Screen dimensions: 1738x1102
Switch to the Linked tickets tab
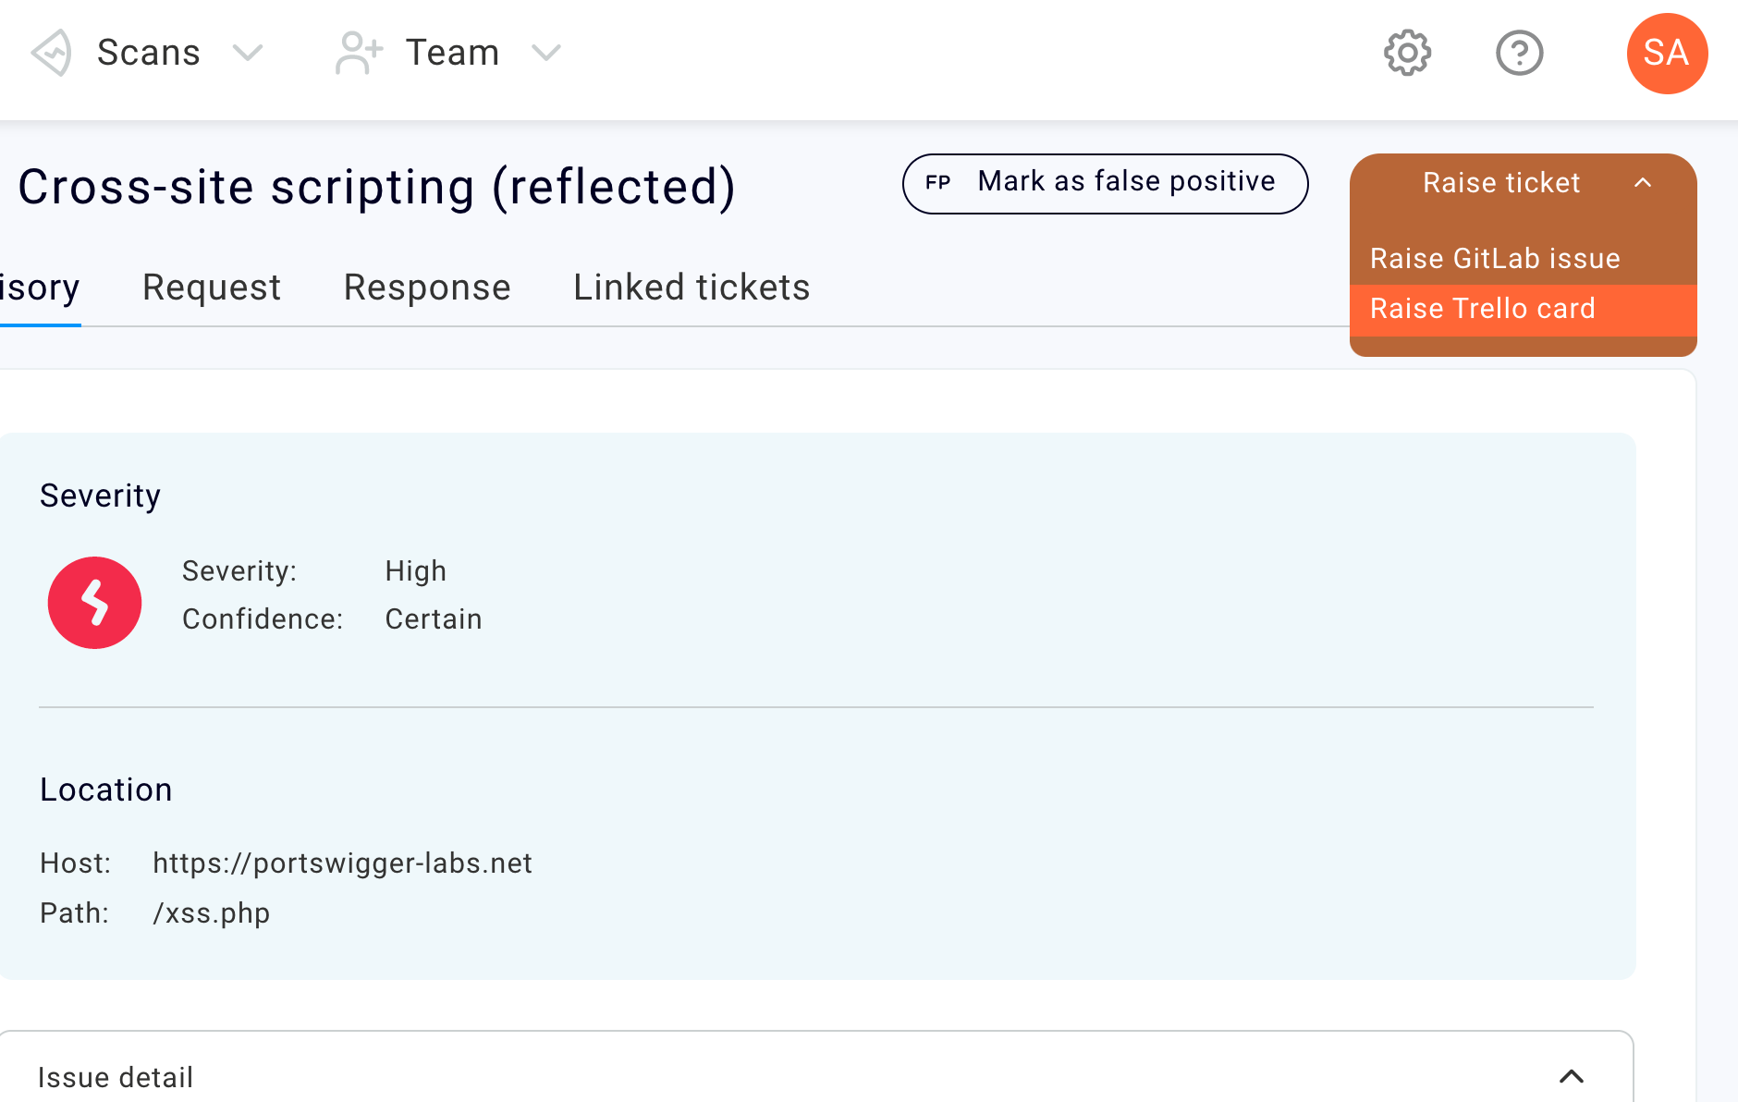(692, 288)
